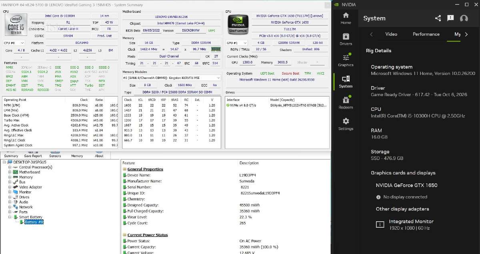The image size is (480, 254).
Task: Open Graphics section in NVIDIA sidebar
Action: (x=346, y=60)
